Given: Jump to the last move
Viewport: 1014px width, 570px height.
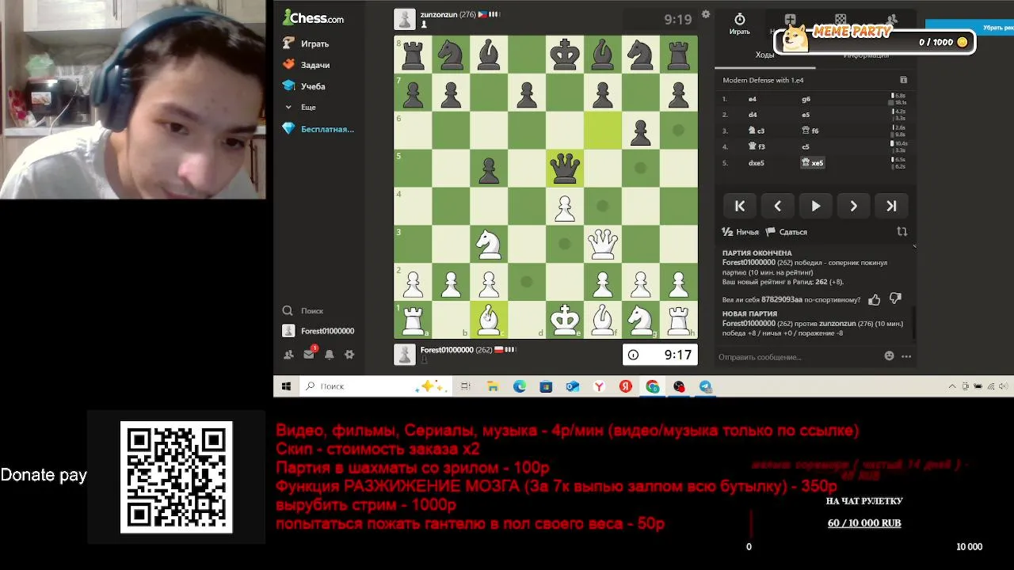Looking at the screenshot, I should tap(892, 206).
